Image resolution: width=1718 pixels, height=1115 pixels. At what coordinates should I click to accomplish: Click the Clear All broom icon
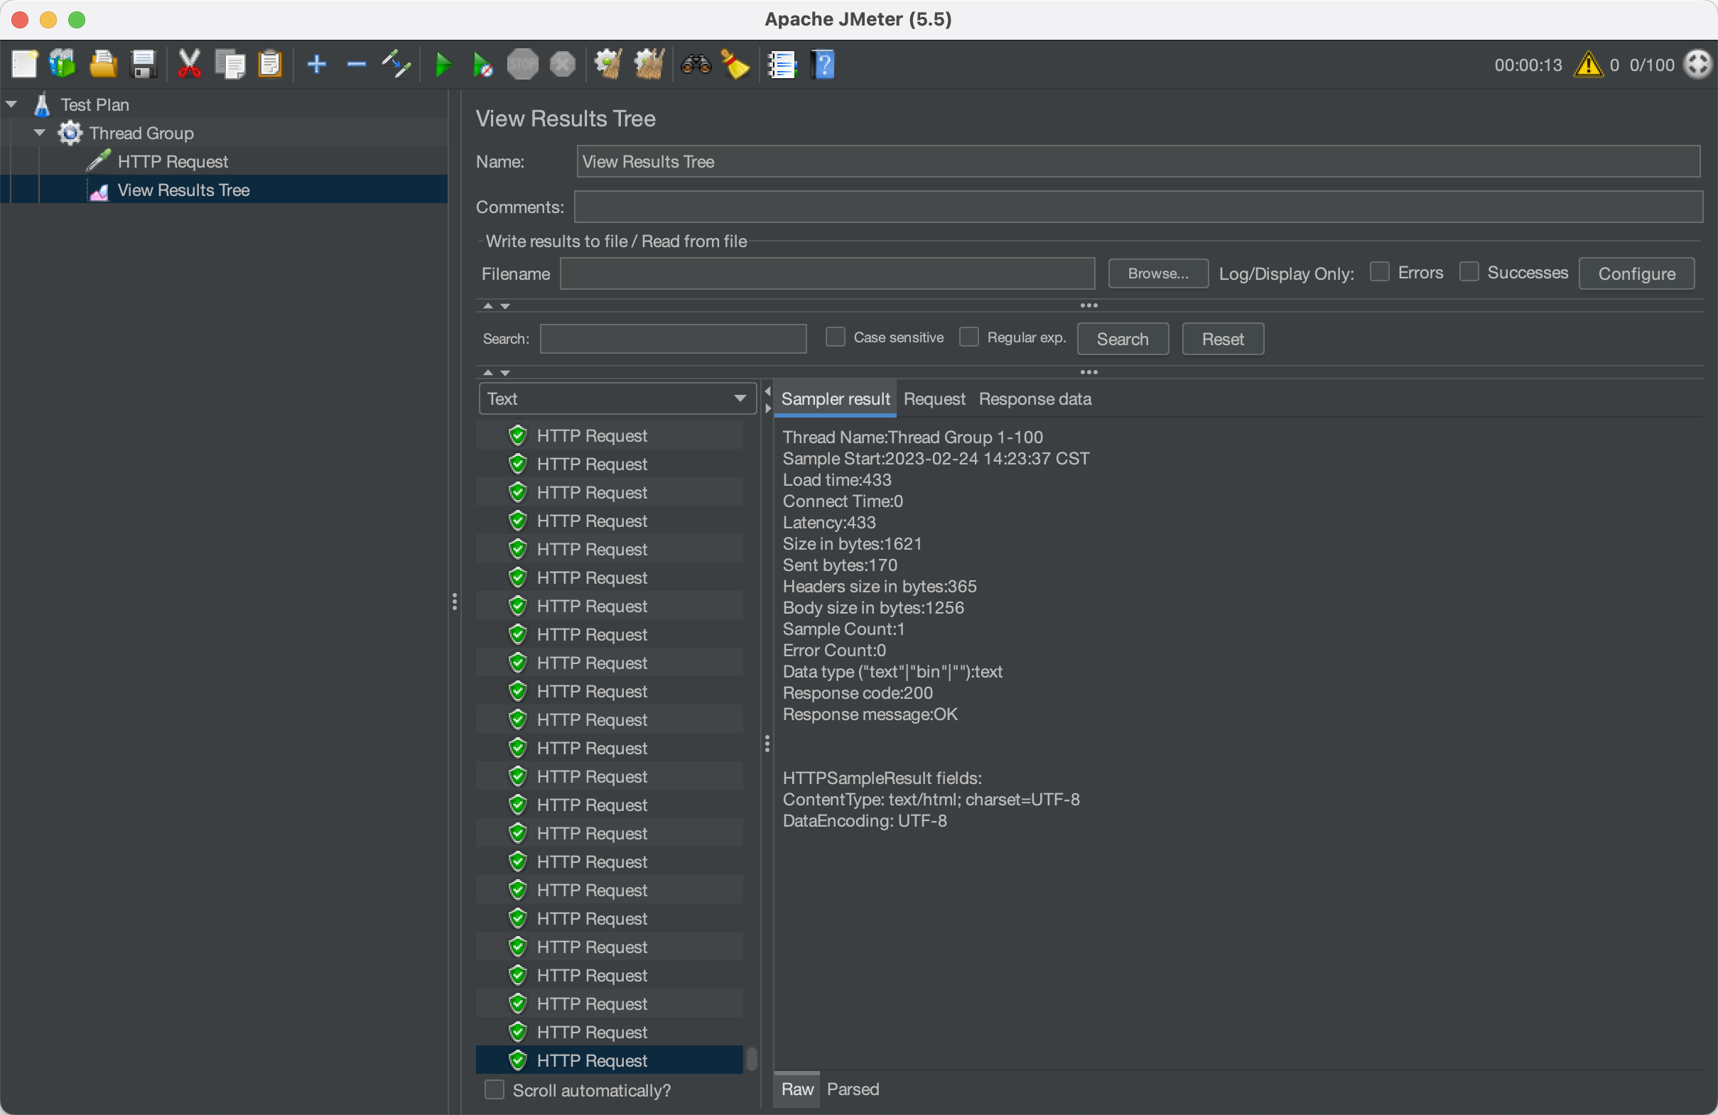click(x=648, y=65)
